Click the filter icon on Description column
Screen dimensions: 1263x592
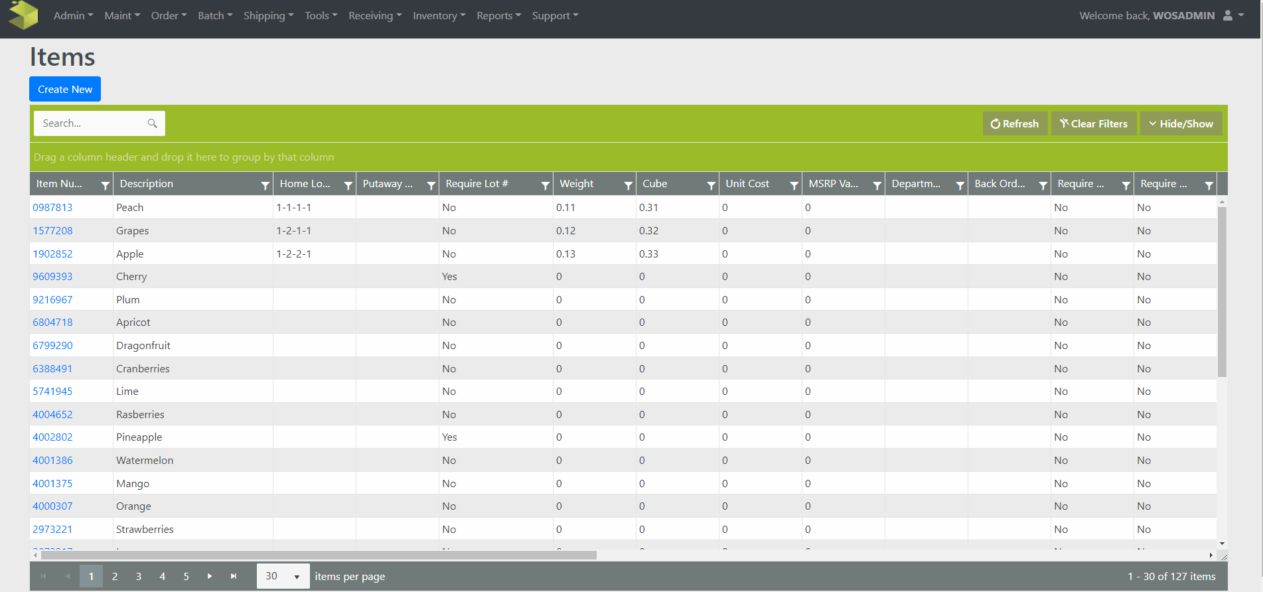click(265, 185)
